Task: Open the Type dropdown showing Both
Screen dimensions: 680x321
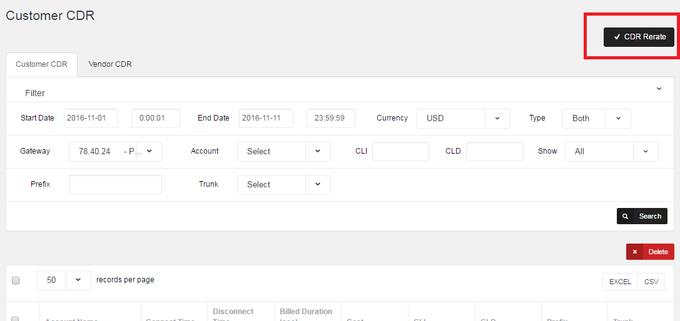Action: [x=596, y=119]
